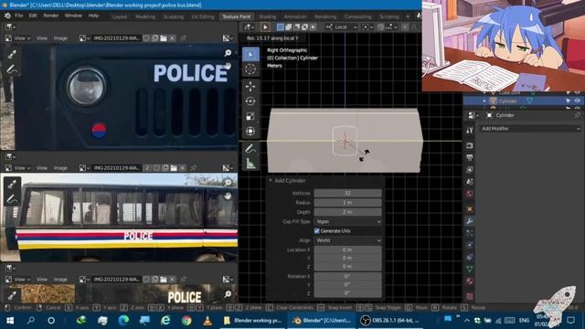Click the Rotation X field in Add Cylinder

[x=347, y=276]
